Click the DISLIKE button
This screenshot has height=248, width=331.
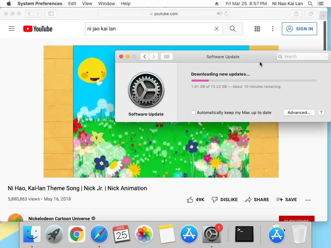[225, 200]
